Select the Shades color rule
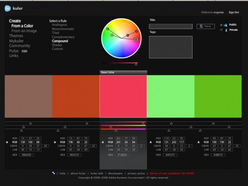This screenshot has height=186, width=248. 57,45
